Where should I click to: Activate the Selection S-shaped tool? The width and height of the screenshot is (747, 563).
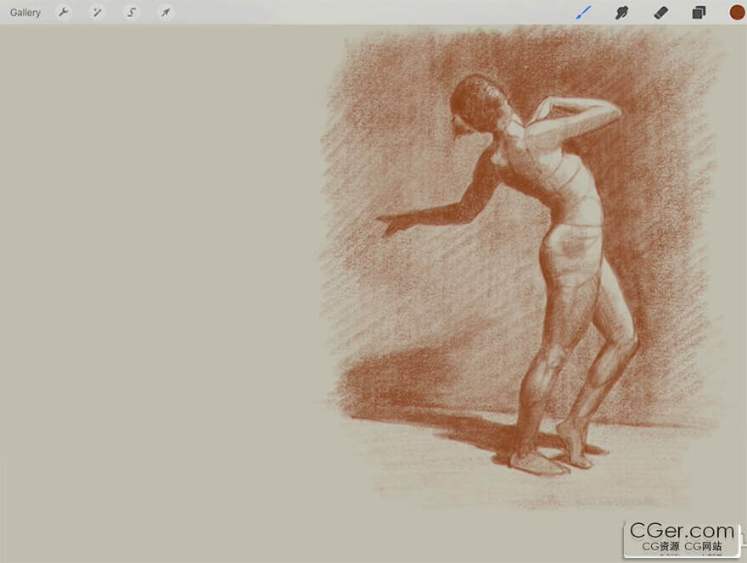pyautogui.click(x=132, y=13)
